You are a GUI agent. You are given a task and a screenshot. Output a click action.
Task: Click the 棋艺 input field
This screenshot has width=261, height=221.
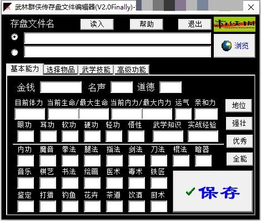48,183
